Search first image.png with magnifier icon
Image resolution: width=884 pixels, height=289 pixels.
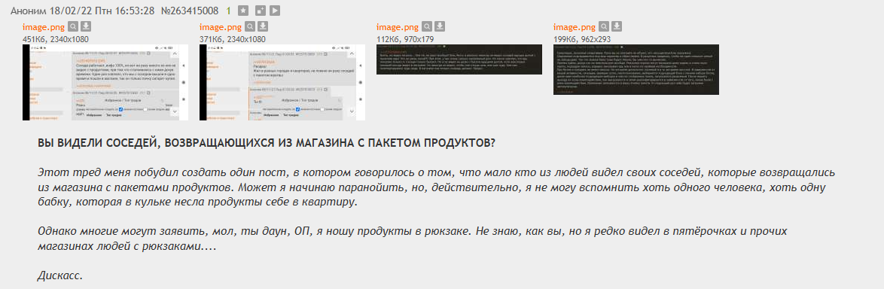[73, 26]
